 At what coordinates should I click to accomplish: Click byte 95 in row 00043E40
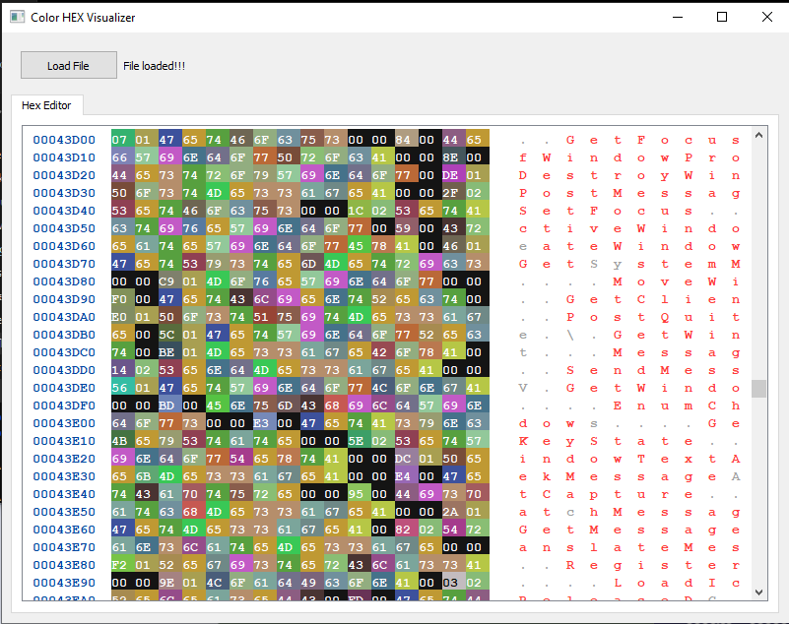(x=360, y=494)
